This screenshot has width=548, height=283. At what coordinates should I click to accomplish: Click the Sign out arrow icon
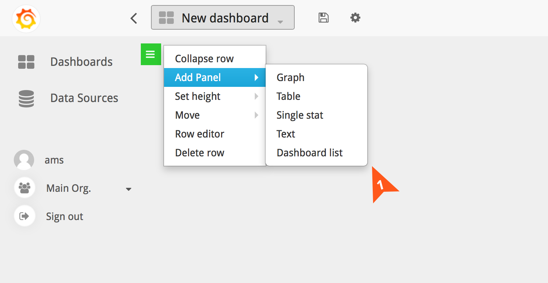coord(24,216)
